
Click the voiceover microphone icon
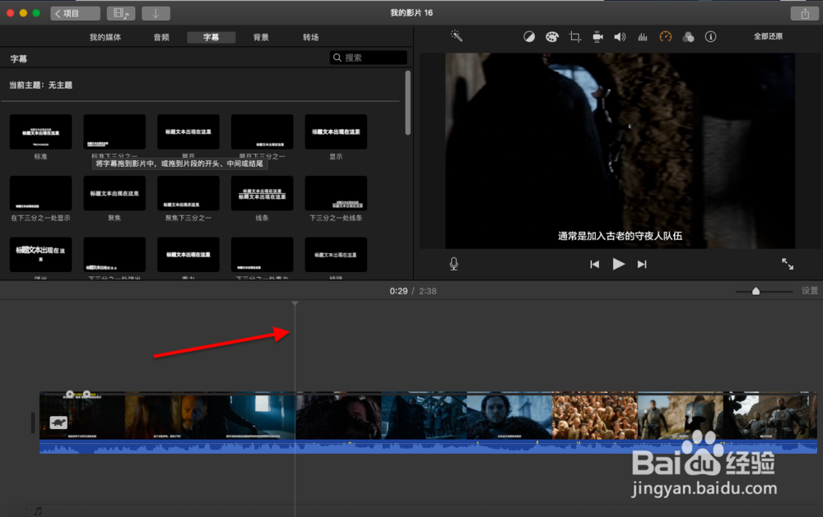(454, 264)
